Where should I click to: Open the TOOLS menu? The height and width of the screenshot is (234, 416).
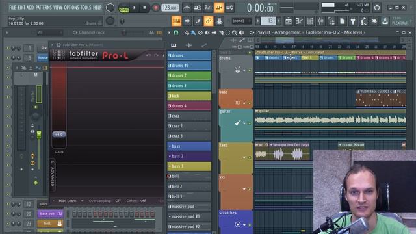pyautogui.click(x=86, y=7)
